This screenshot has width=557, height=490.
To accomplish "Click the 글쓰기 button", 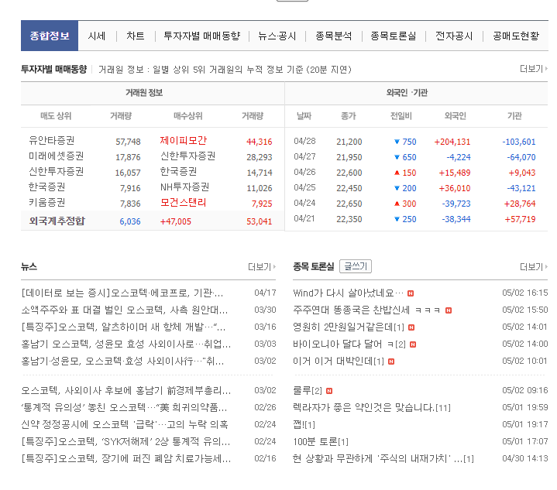I will [x=356, y=266].
